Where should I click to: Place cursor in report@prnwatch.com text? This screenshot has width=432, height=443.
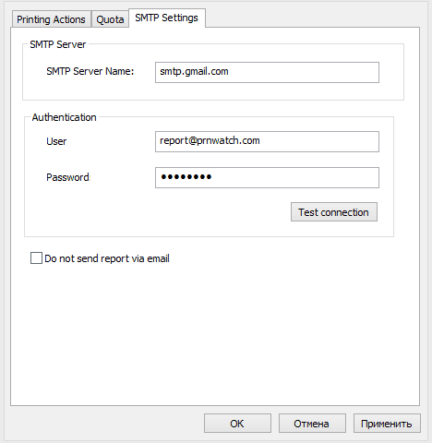[210, 140]
